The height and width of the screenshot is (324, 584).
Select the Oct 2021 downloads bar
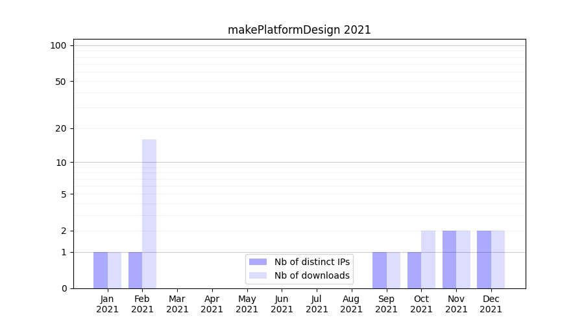[x=428, y=259]
